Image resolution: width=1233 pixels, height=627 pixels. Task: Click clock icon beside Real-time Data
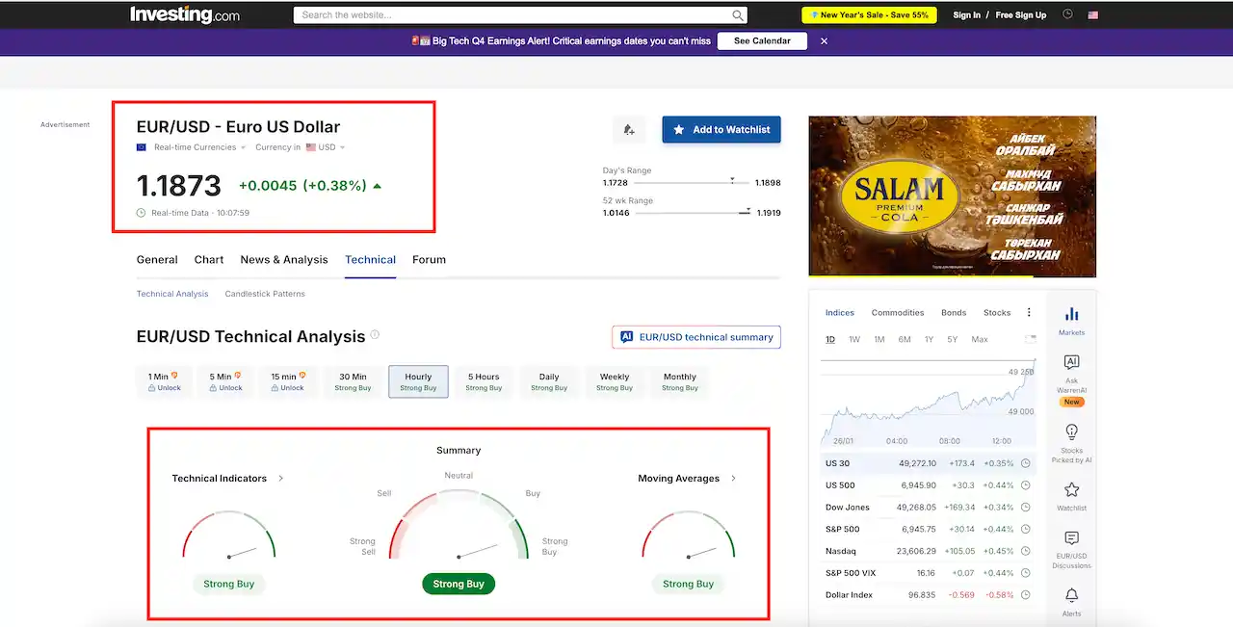click(142, 213)
